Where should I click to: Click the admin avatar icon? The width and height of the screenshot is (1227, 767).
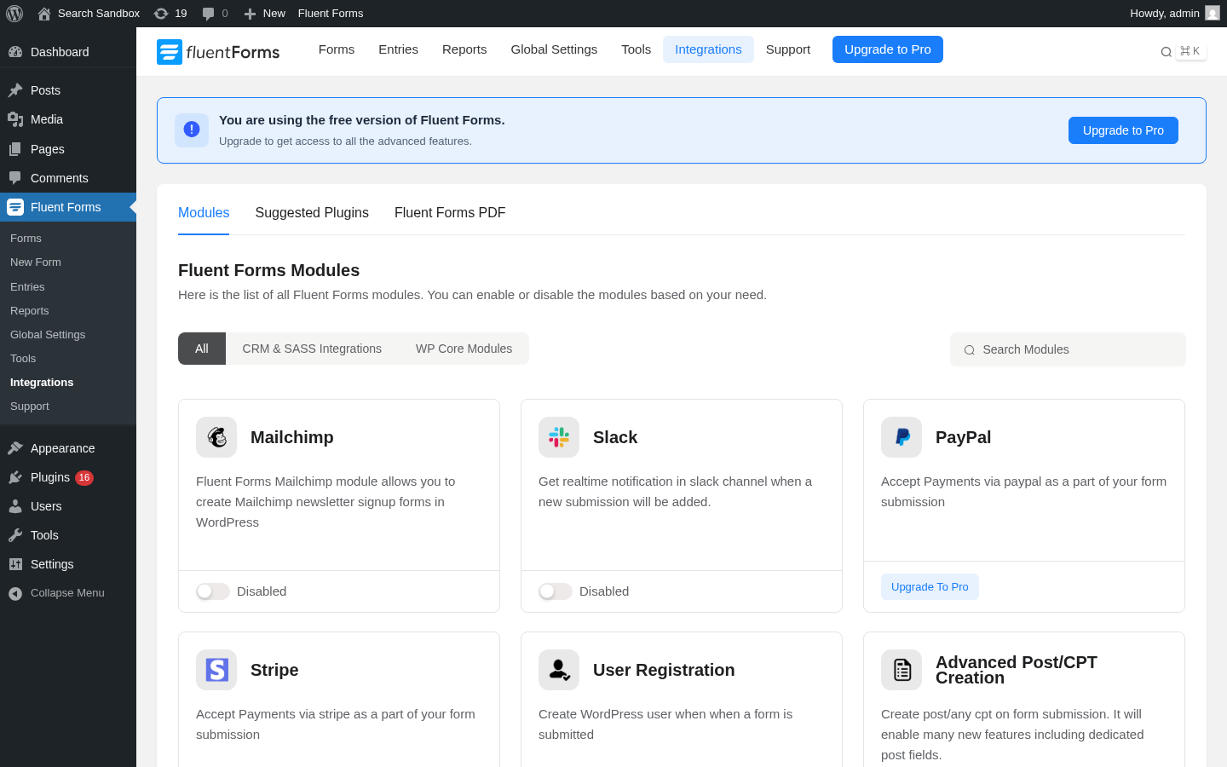1213,13
